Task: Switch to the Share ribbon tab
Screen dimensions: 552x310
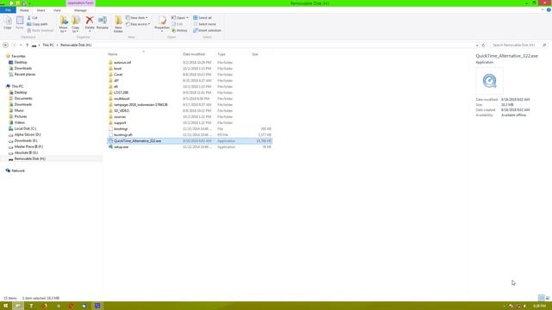Action: tap(41, 10)
